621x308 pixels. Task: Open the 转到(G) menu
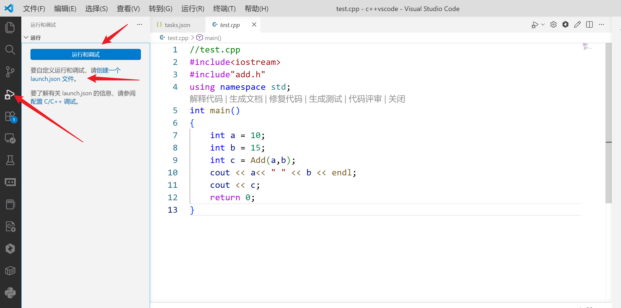(161, 9)
